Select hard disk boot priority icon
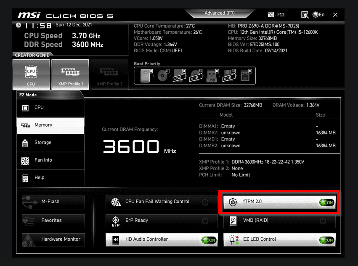 coord(146,76)
